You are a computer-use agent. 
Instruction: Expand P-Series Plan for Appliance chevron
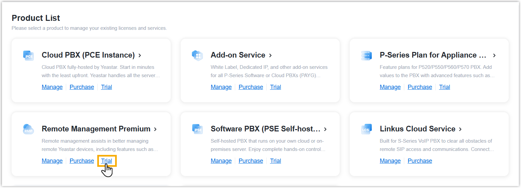tap(494, 56)
